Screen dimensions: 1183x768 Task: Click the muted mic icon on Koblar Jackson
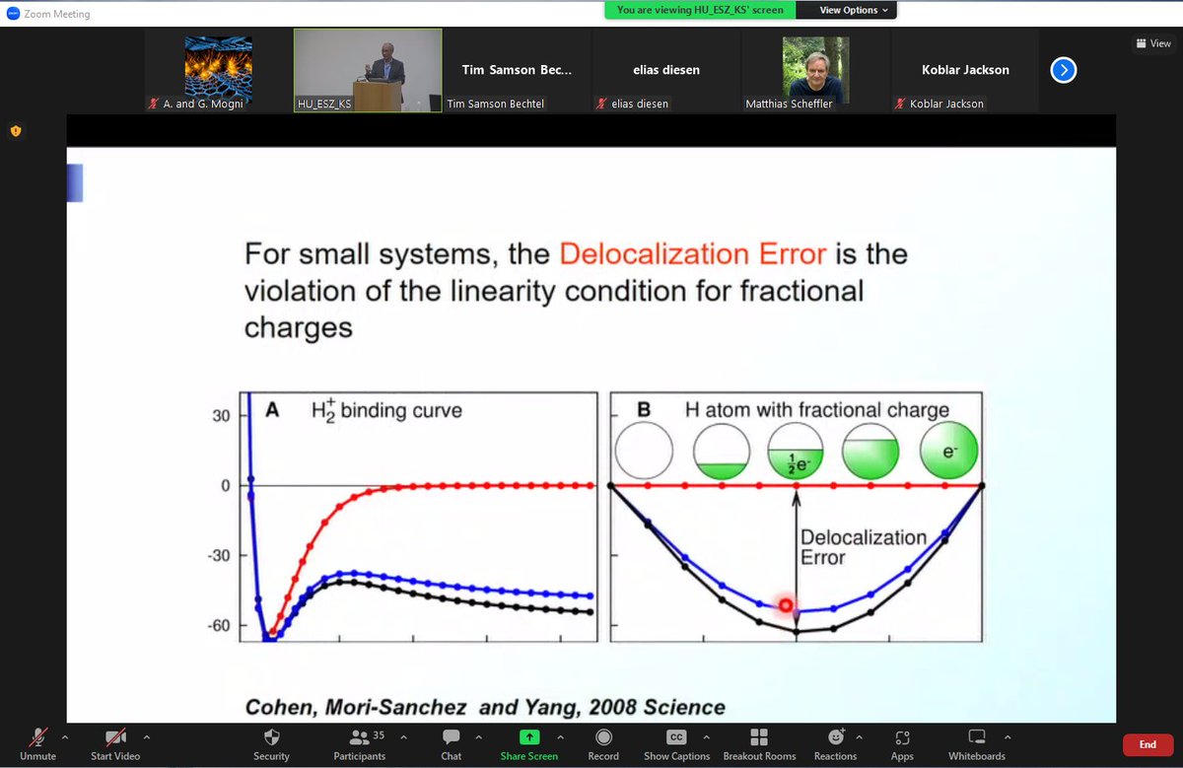(900, 104)
